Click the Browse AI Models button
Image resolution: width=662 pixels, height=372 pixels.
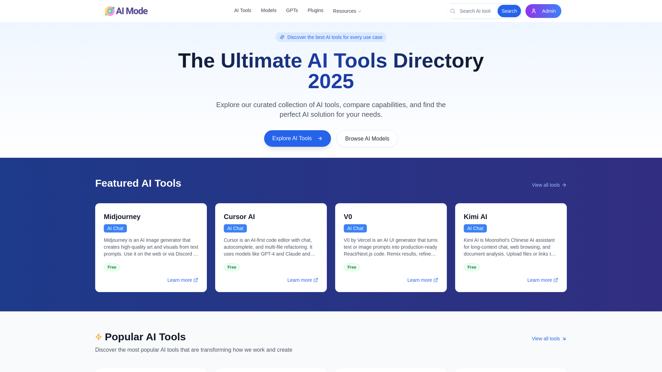[x=367, y=139]
